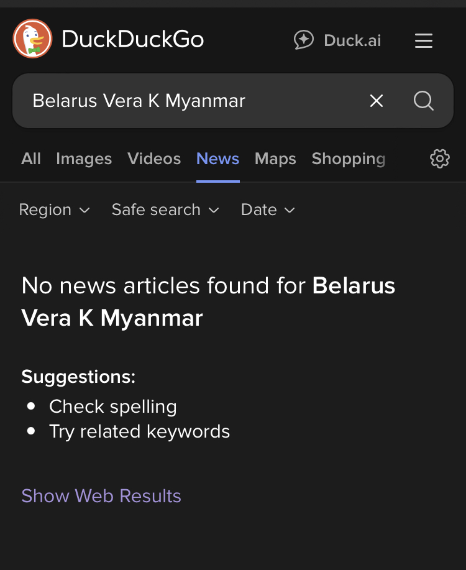
Task: Open the Shopping tab
Action: 349,159
